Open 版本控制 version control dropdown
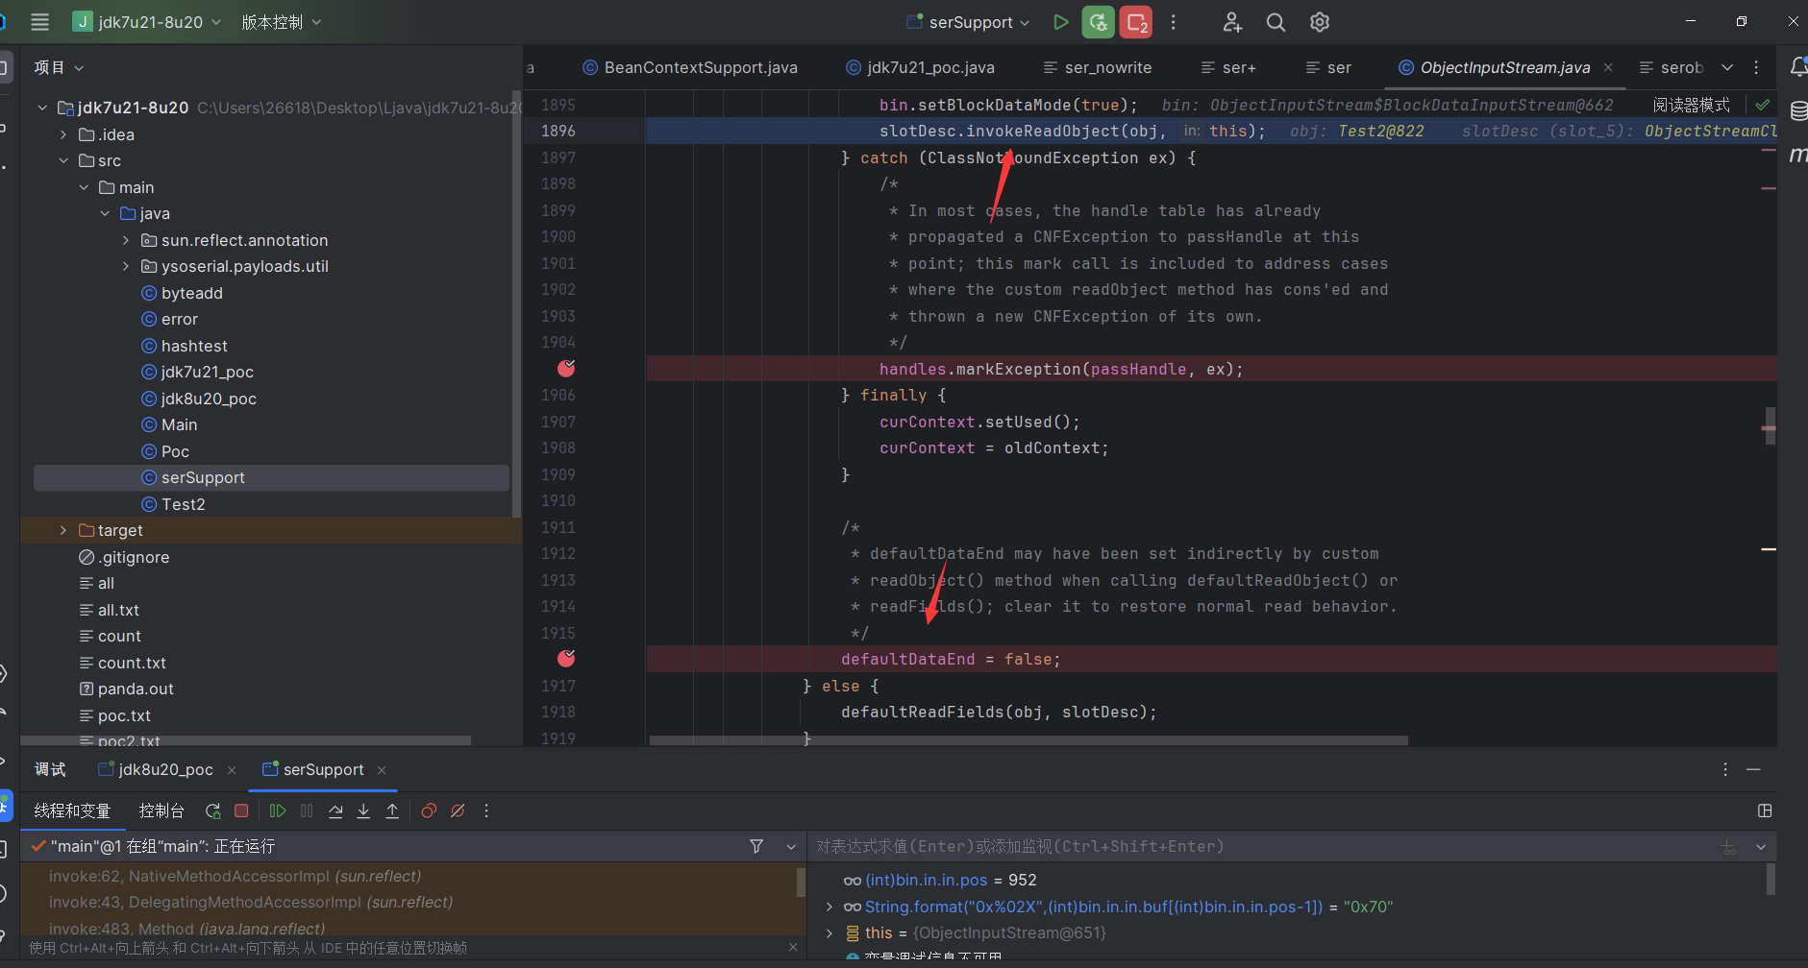 281,21
